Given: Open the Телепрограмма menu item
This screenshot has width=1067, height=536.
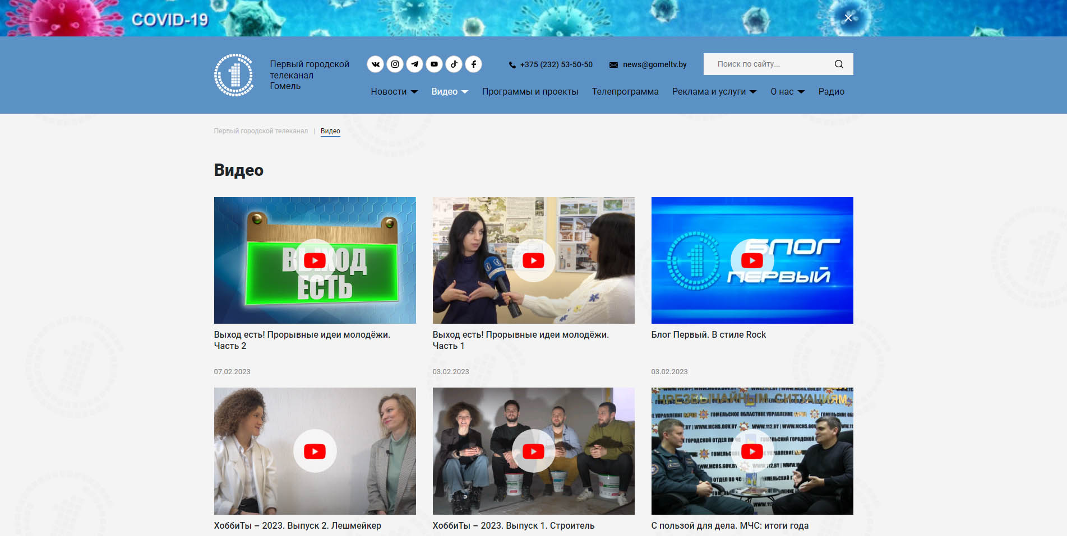Looking at the screenshot, I should click(625, 92).
